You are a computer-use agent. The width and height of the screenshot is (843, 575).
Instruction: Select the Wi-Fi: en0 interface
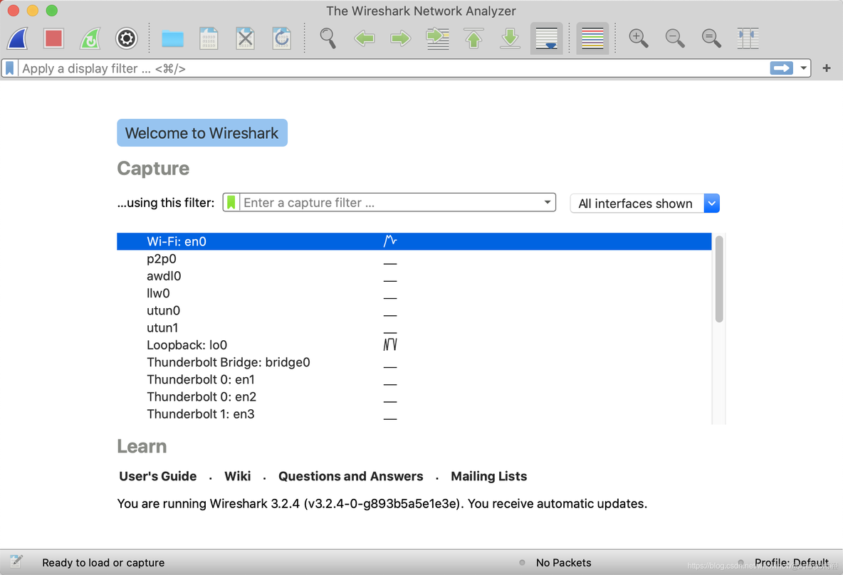coord(414,241)
